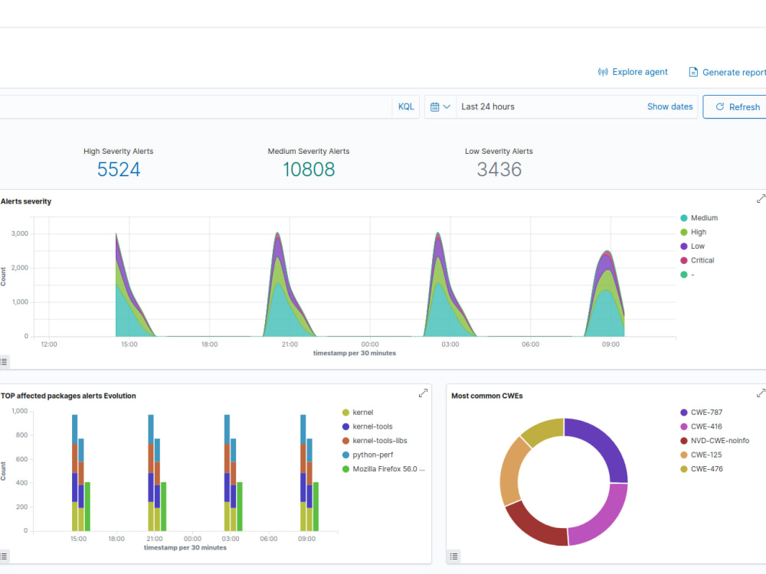Click High legend color in Alerts severity
Screen dimensions: 766x574
[x=684, y=232]
